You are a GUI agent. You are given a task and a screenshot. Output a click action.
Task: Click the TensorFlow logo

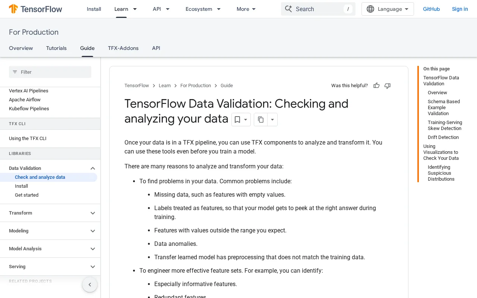point(35,9)
